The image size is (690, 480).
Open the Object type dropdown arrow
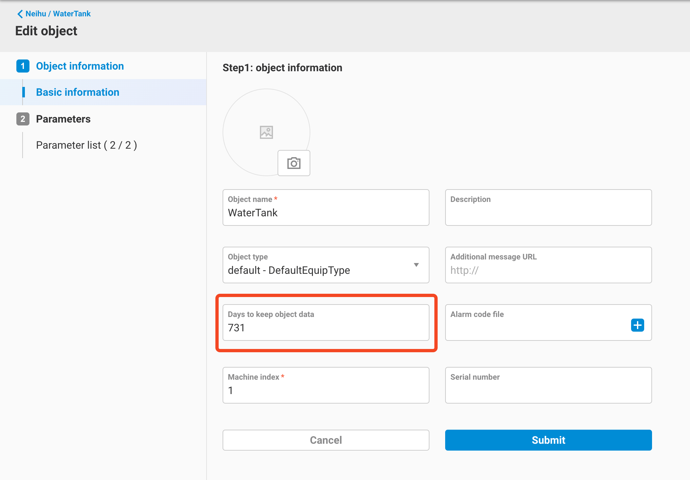(416, 265)
